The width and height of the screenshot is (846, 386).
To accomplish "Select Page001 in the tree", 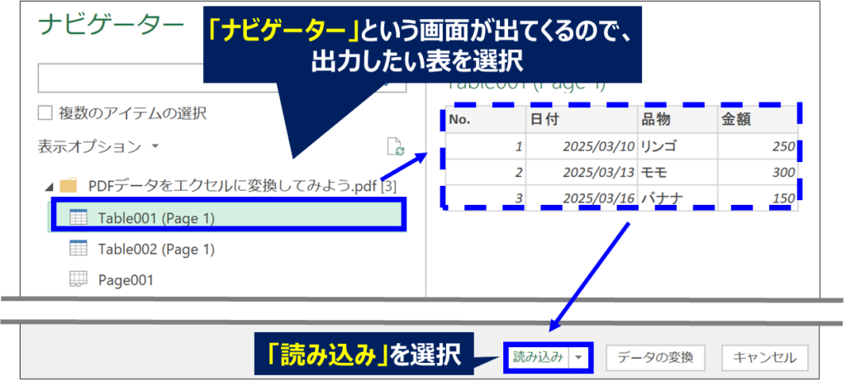I will [126, 279].
